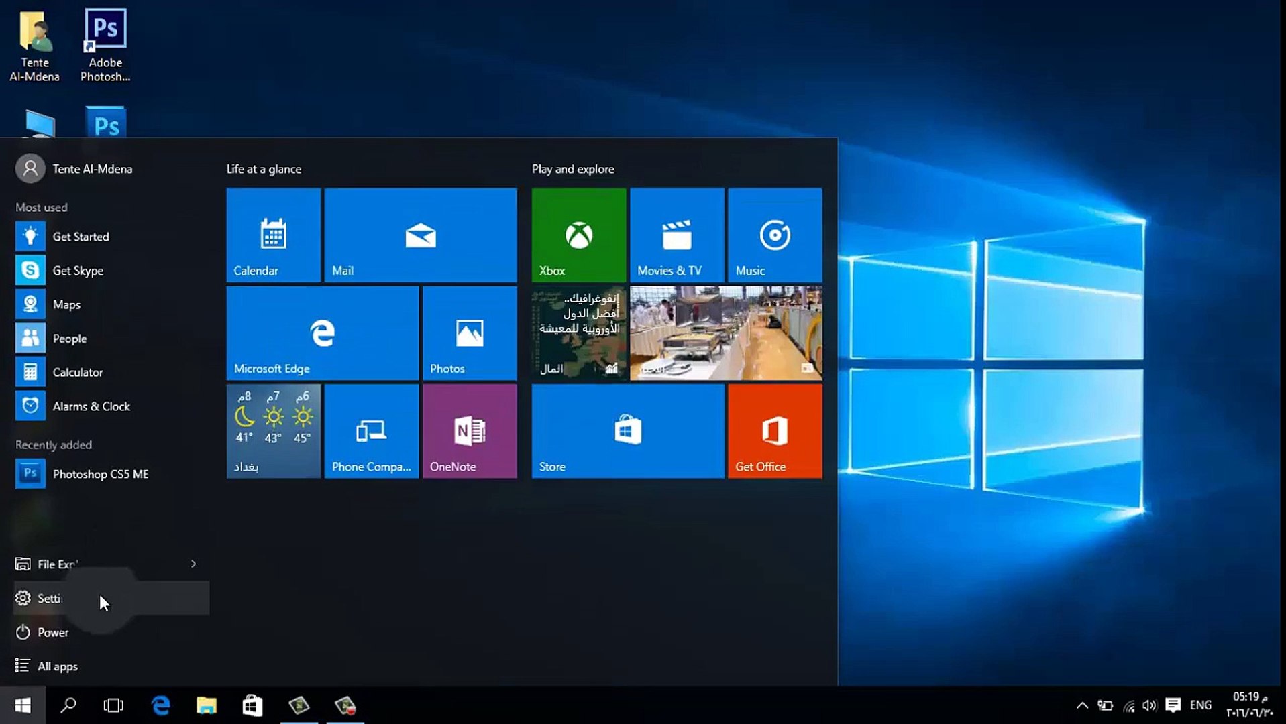
Task: Select the Adobe Photoshop desktop shortcut
Action: pyautogui.click(x=105, y=46)
